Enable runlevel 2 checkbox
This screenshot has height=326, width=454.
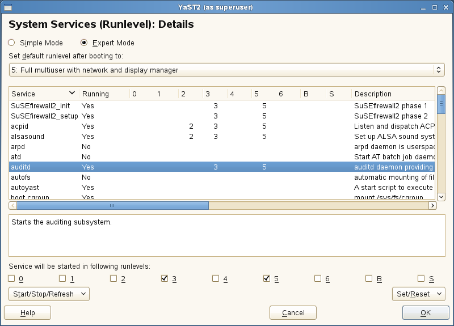coord(113,278)
